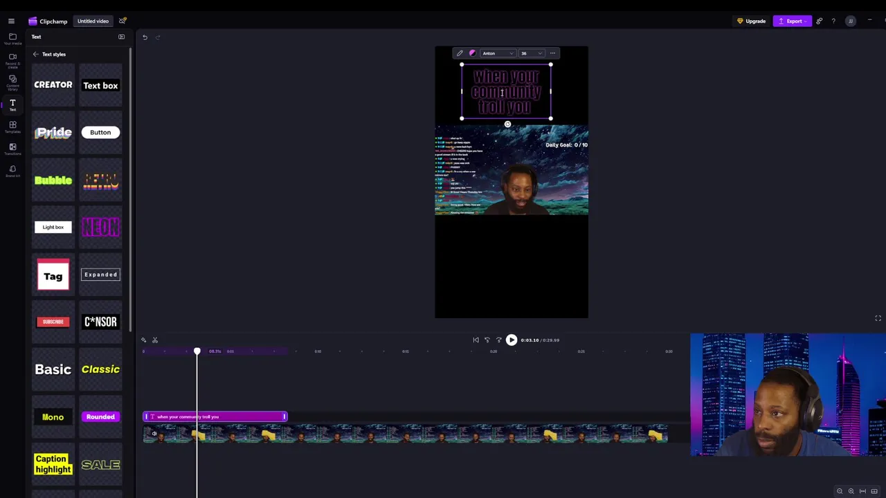Select the CREATOR text style

click(x=53, y=85)
